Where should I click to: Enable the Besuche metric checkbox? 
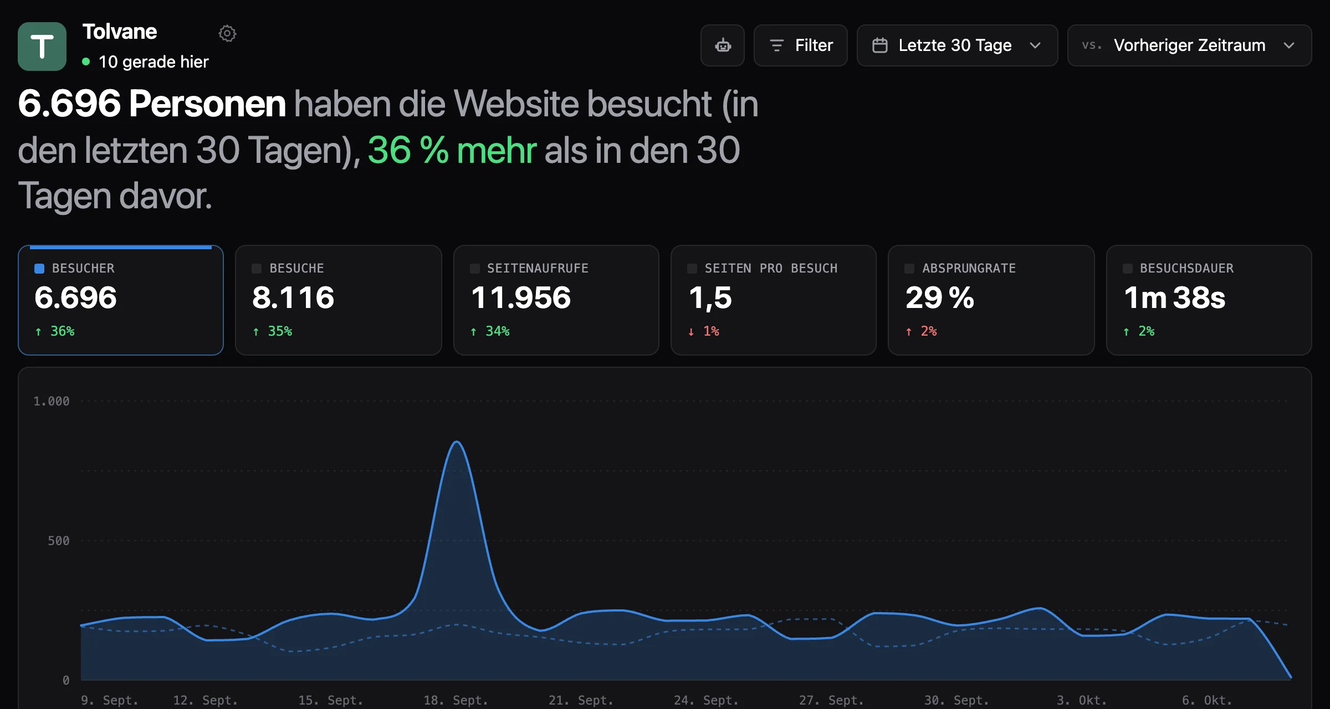click(x=257, y=269)
